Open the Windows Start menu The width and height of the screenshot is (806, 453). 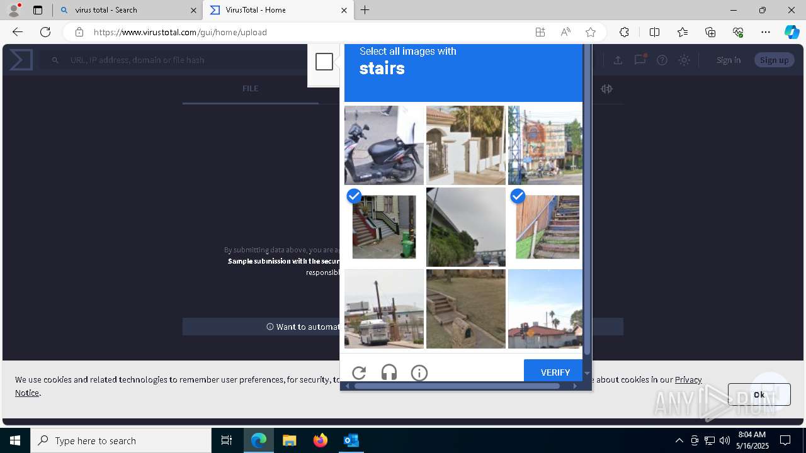[x=15, y=440]
